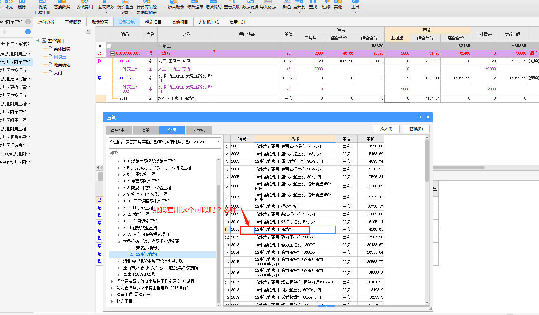Select 地面硬化 in the project tree

click(x=62, y=65)
